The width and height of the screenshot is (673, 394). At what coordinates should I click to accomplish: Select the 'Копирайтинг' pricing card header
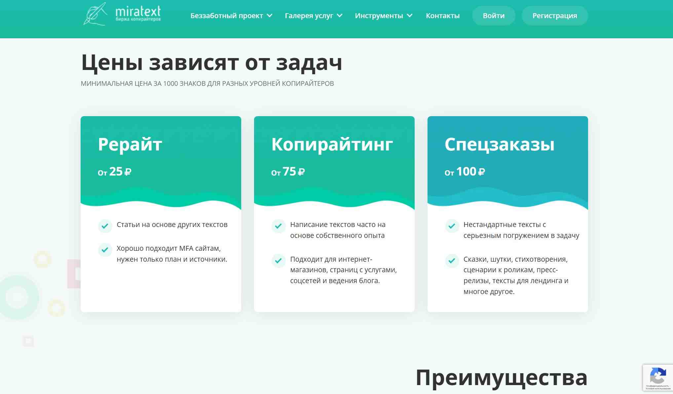(332, 145)
